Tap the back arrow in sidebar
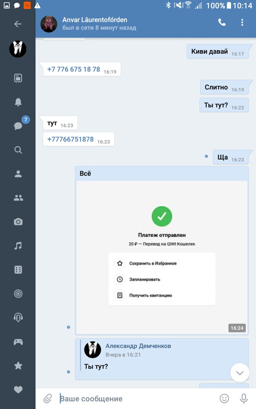This screenshot has height=409, width=256. point(18,24)
